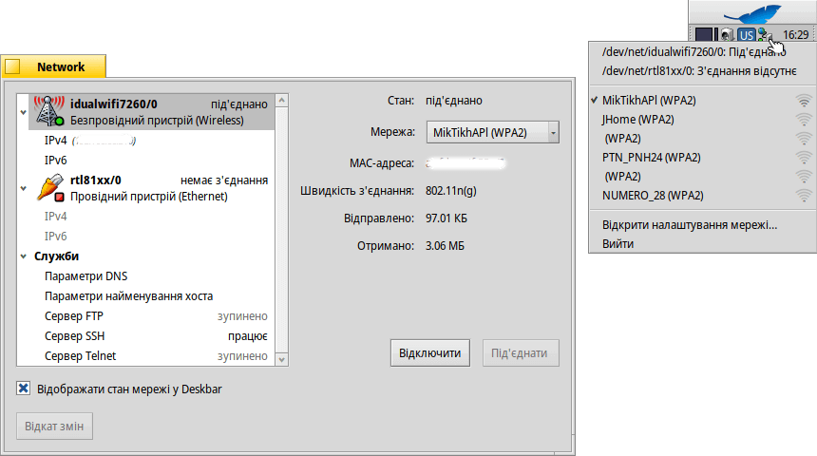The height and width of the screenshot is (456, 817).
Task: Choose the MikTikhAPI (WPA2) network
Action: [702, 101]
